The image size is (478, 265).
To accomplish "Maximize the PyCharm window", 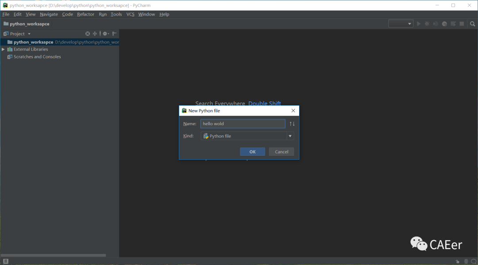I will 453,5.
